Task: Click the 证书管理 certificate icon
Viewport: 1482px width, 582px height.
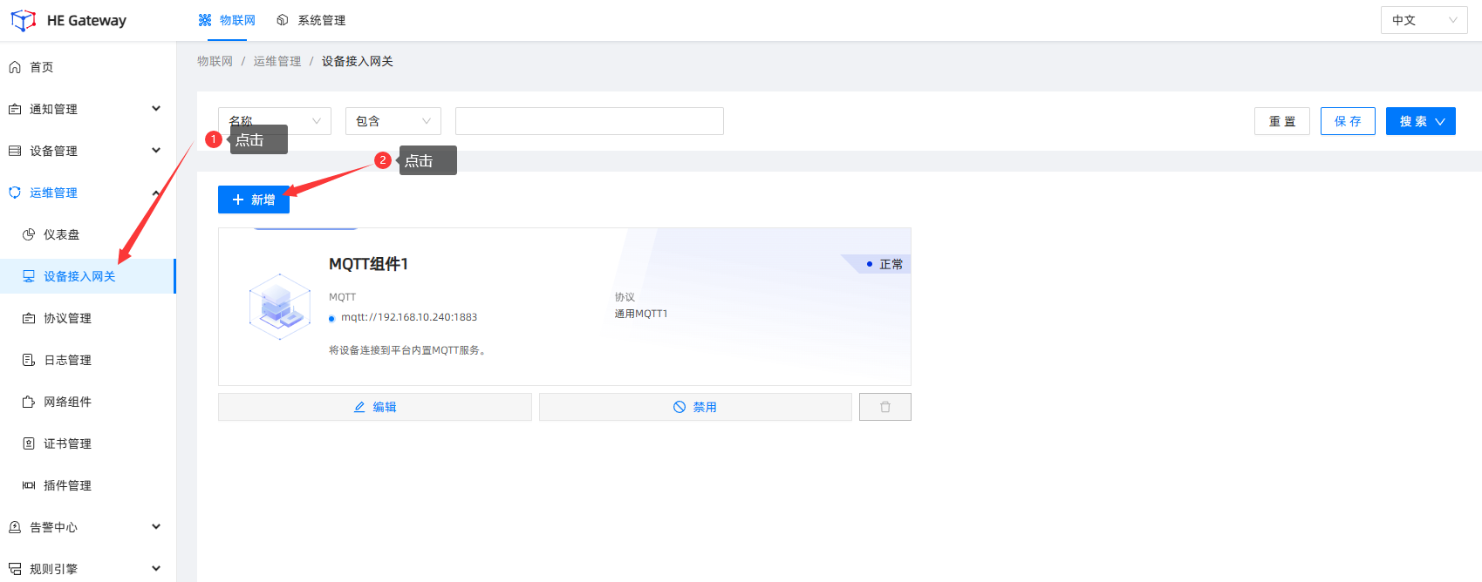Action: tap(29, 443)
